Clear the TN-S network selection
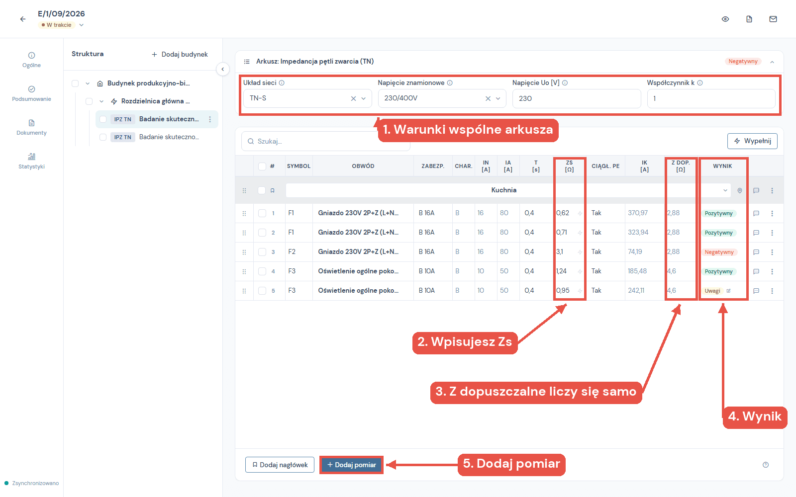Viewport: 796px width, 497px height. point(353,98)
